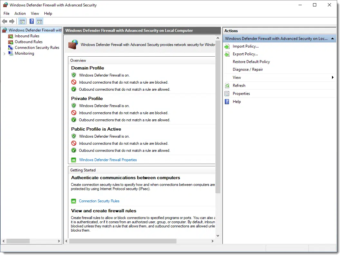This screenshot has width=342, height=257.
Task: Toggle the Action pane toolbar icon
Action: 40,21
